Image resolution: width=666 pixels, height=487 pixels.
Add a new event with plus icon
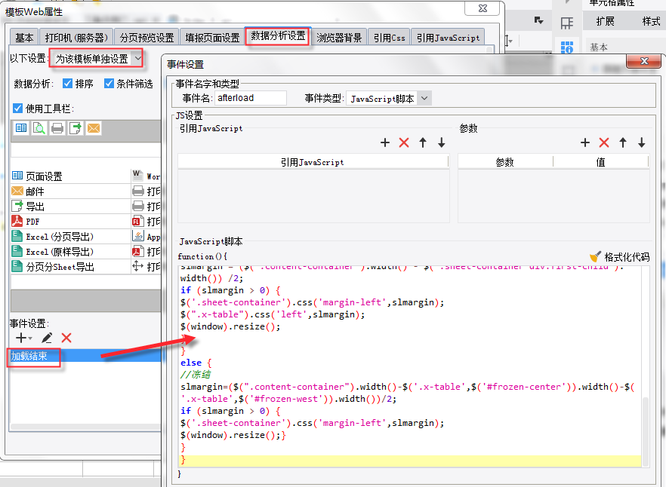click(21, 338)
